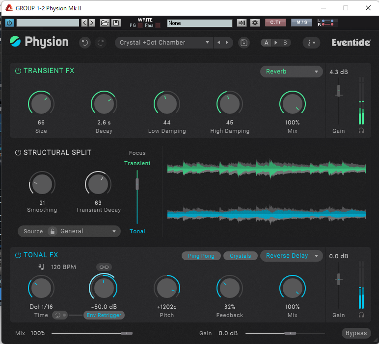
Task: Toggle the Structural Split power button
Action: click(x=18, y=153)
